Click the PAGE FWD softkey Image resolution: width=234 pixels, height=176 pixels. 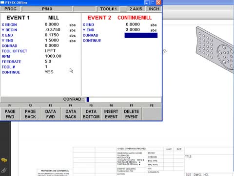[x=10, y=114]
